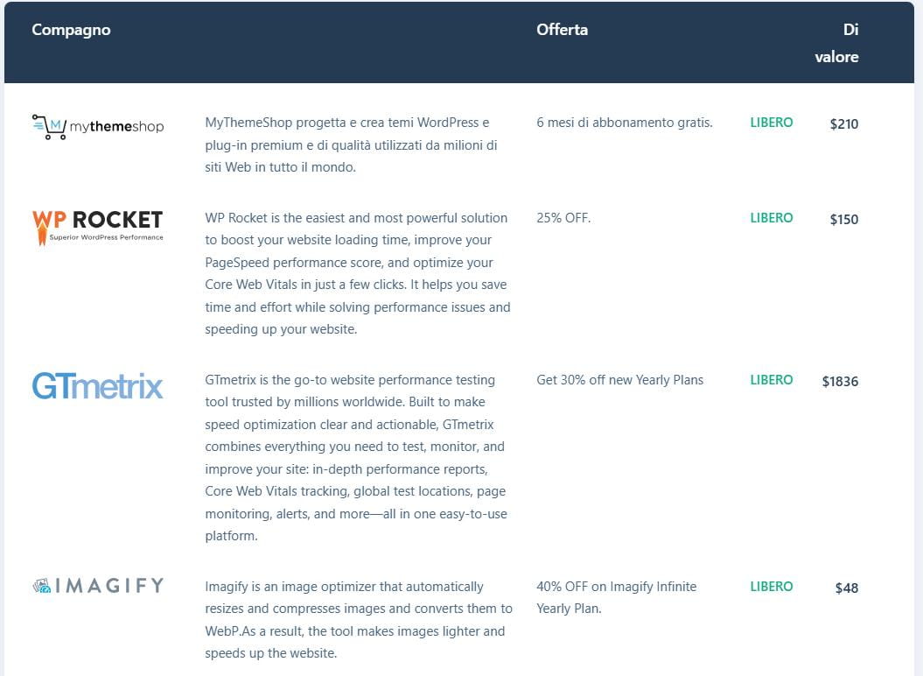Click the MyThemeShop description text
This screenshot has height=676, width=923.
click(x=352, y=144)
